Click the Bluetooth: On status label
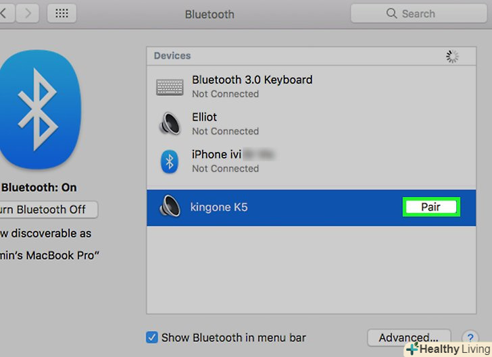Image resolution: width=492 pixels, height=357 pixels. point(39,188)
